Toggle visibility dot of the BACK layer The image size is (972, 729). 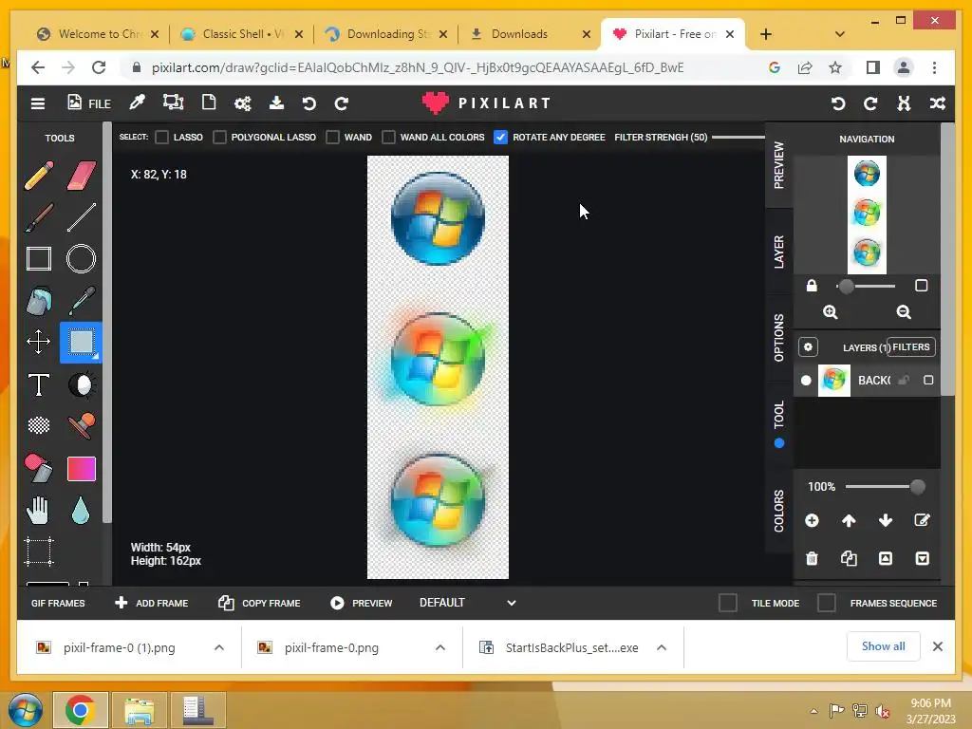806,380
